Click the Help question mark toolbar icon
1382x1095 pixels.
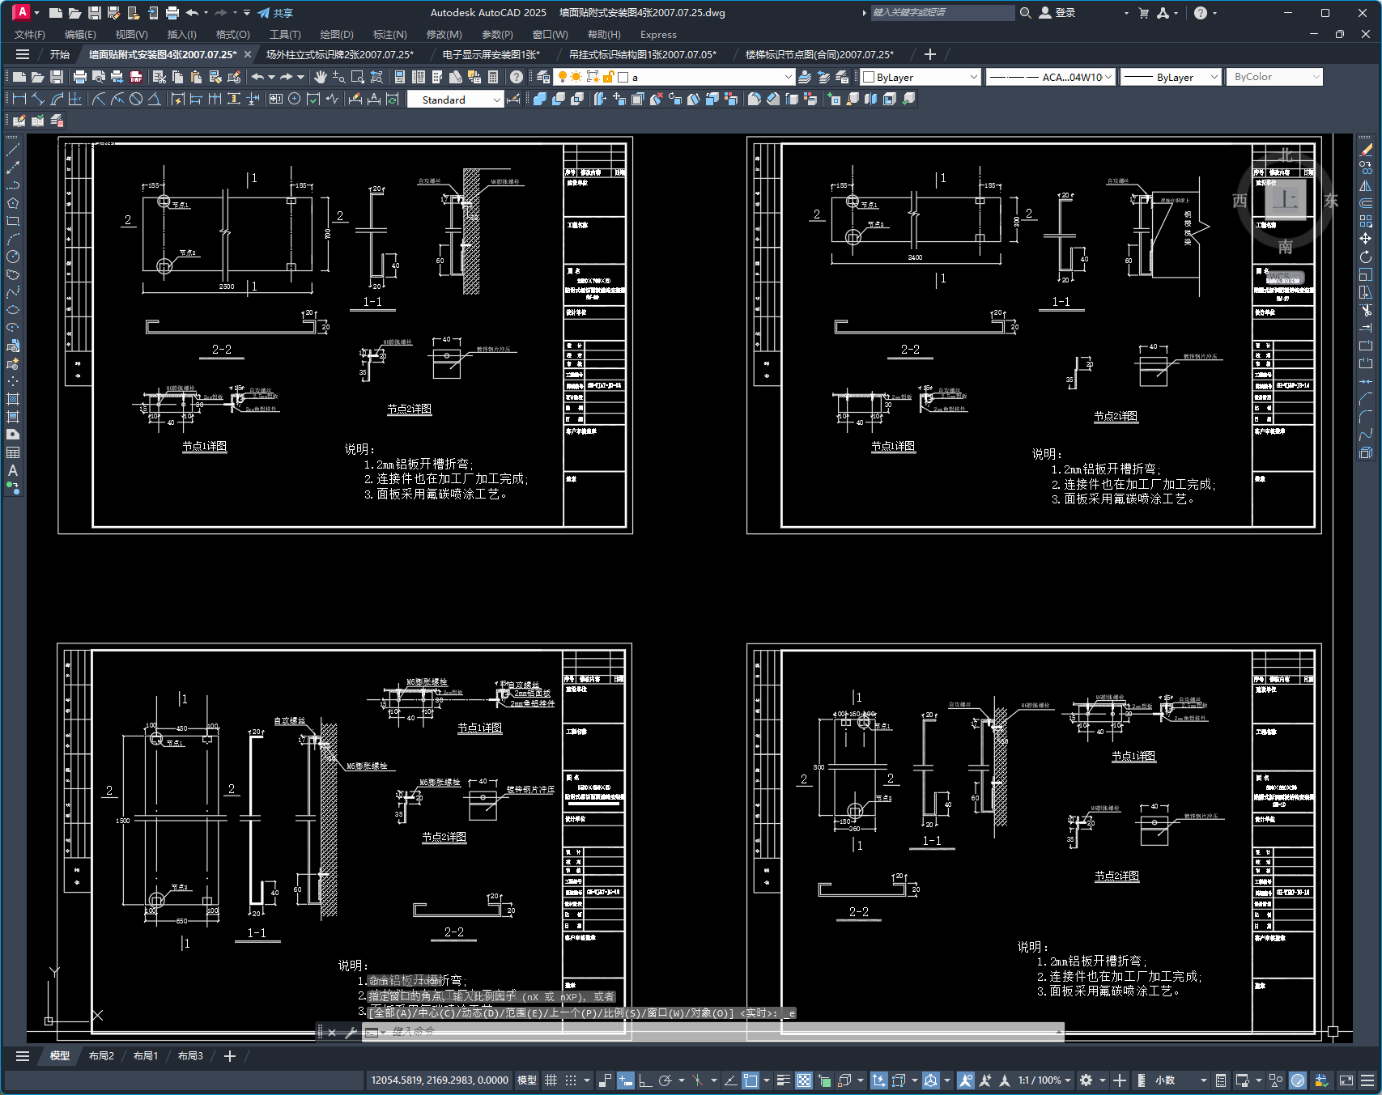(517, 77)
